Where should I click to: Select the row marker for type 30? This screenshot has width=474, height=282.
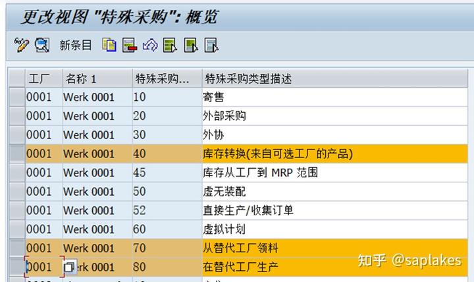click(16, 134)
